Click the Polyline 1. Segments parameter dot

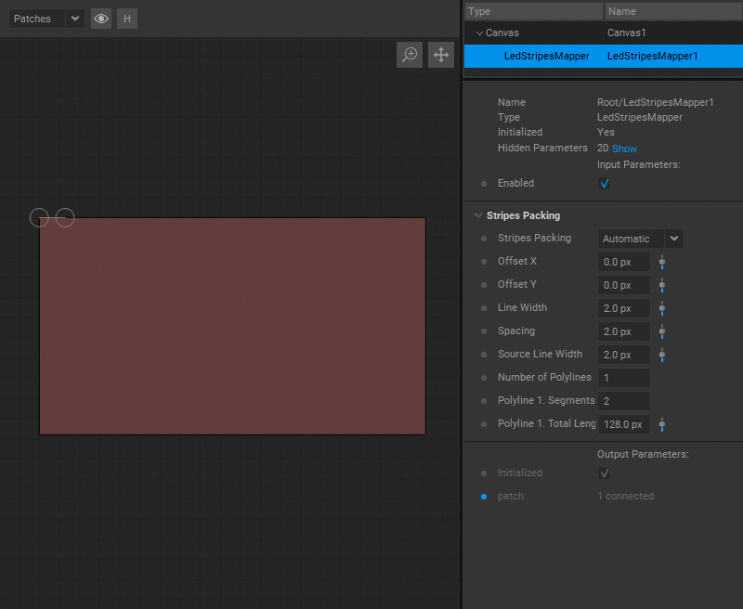(484, 401)
